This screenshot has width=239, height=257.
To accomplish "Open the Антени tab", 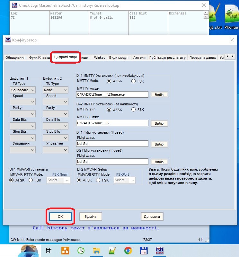I will pos(139,58).
